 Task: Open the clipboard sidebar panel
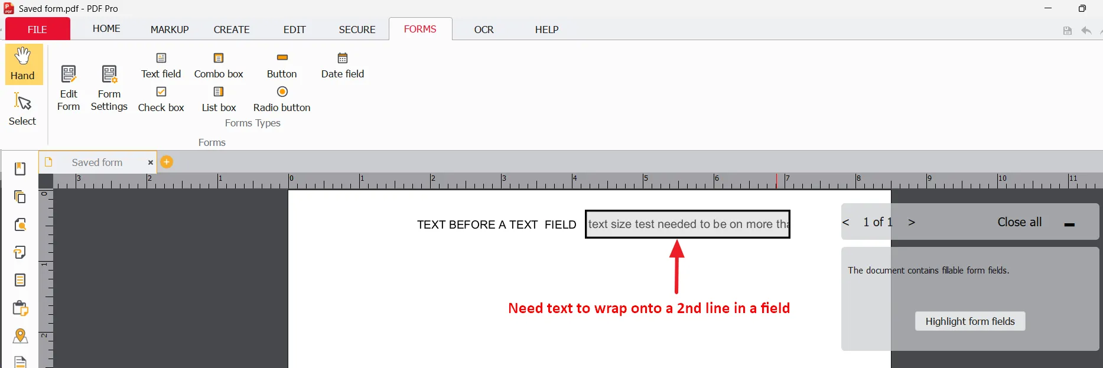click(20, 308)
